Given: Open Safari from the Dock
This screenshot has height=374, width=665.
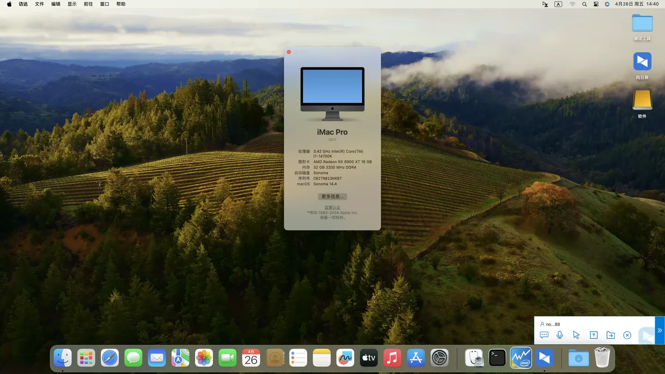Looking at the screenshot, I should tap(110, 358).
